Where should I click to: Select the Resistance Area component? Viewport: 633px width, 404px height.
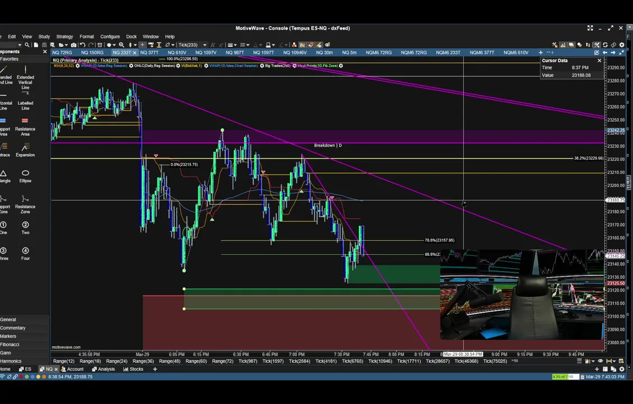[25, 127]
